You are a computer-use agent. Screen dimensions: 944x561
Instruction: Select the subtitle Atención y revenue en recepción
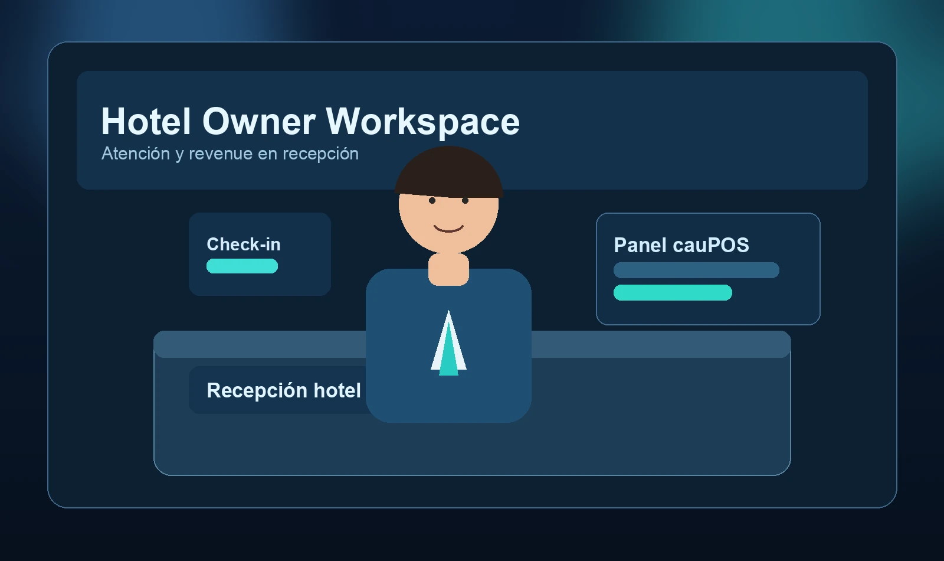(x=230, y=154)
